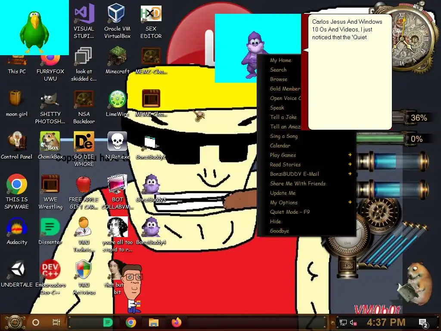Toggle Quiet Mode - F9 menu entry

pyautogui.click(x=290, y=212)
